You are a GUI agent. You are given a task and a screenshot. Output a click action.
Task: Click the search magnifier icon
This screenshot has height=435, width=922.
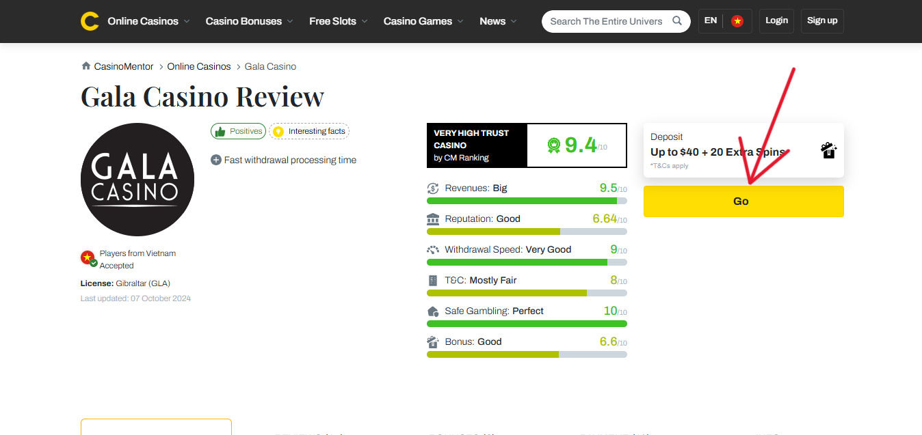(677, 20)
